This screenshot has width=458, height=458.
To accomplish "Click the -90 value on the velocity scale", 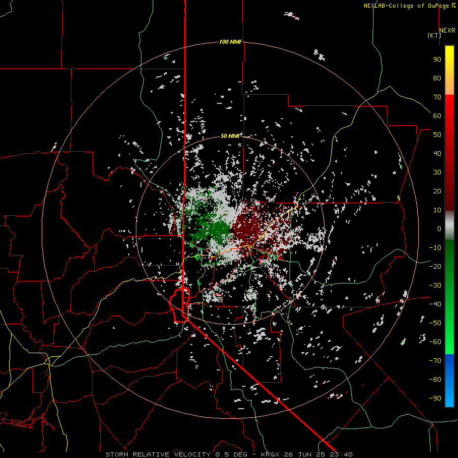I will coord(435,398).
